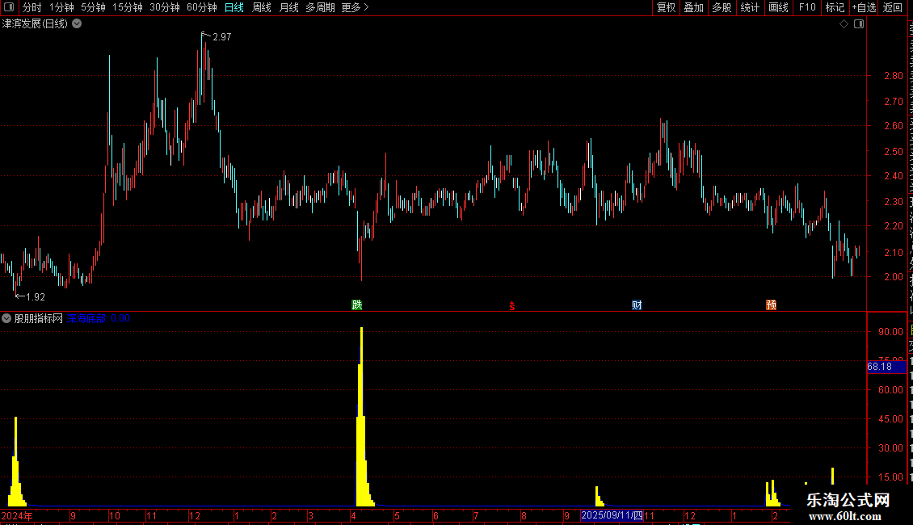This screenshot has width=913, height=525.
Task: Open the 津滨发展(日线) title dropdown arrow
Action: coord(77,24)
